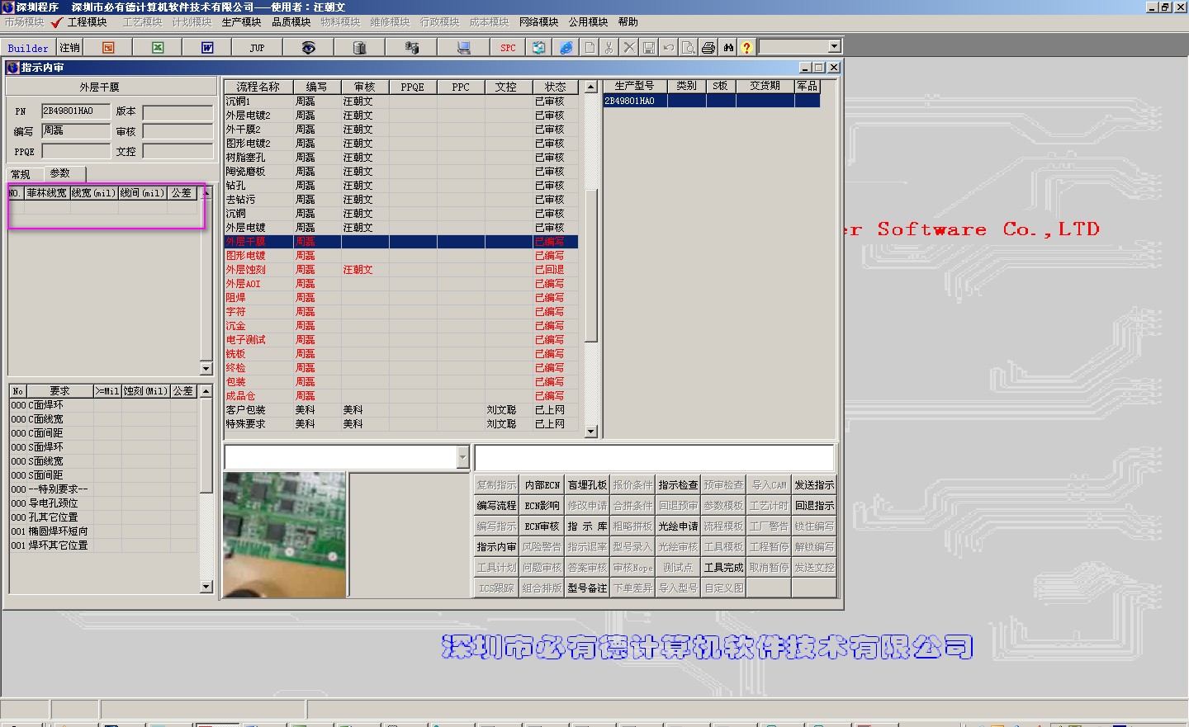Open the 网络模块 menu

[x=538, y=22]
